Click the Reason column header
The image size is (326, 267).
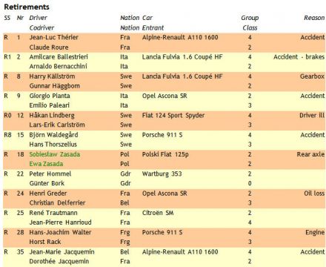314,18
